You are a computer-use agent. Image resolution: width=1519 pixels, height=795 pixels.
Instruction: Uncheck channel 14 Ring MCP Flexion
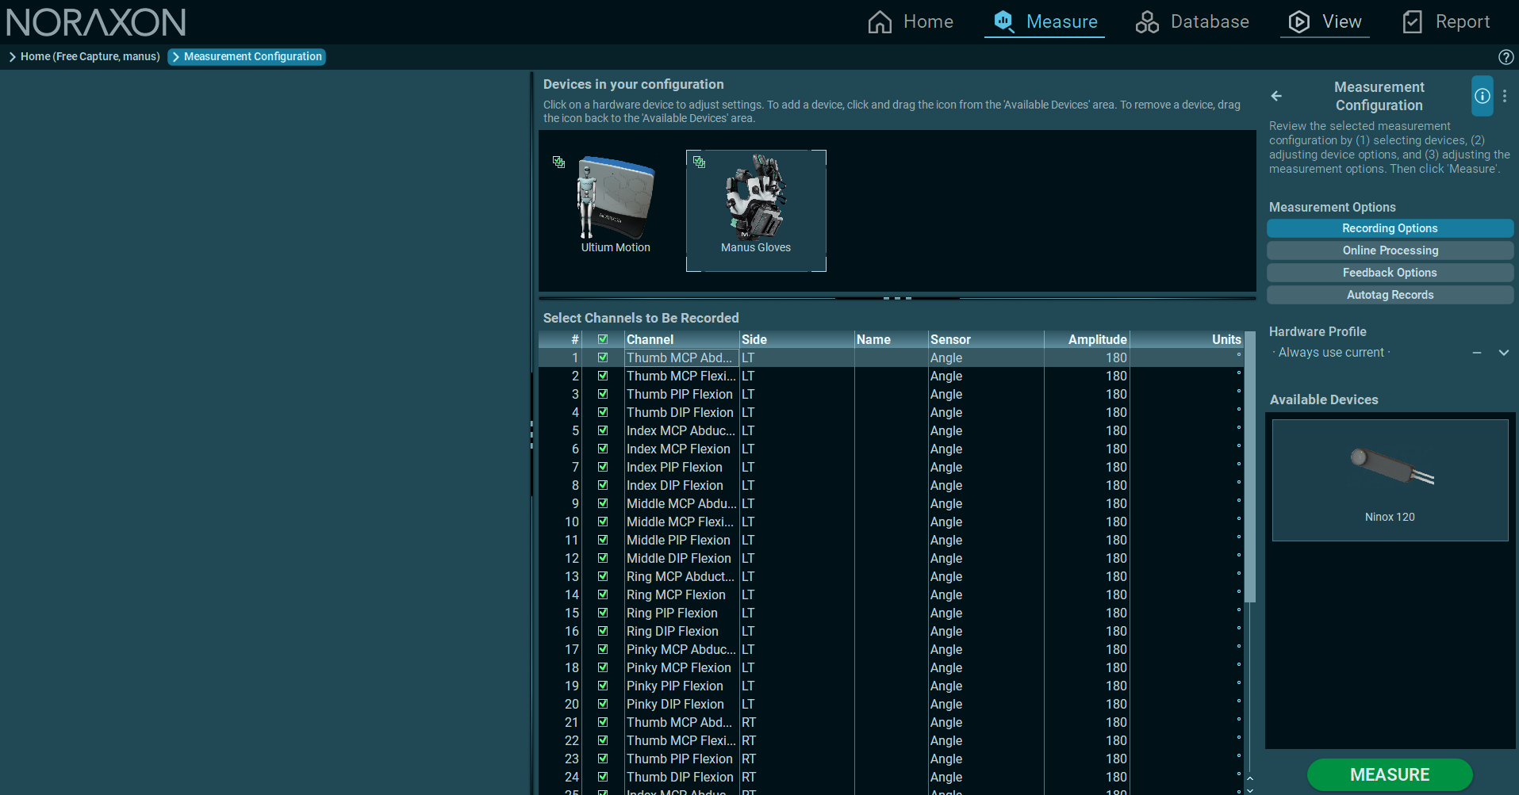[x=603, y=594]
